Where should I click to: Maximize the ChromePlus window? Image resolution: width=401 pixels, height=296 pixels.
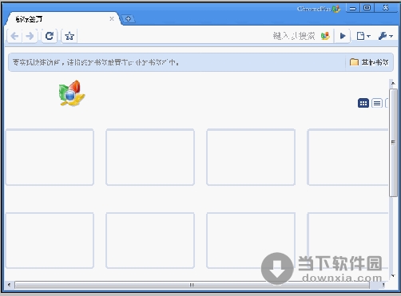[367, 8]
